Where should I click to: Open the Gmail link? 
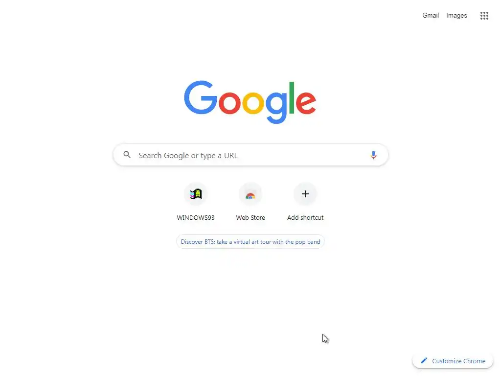point(431,15)
